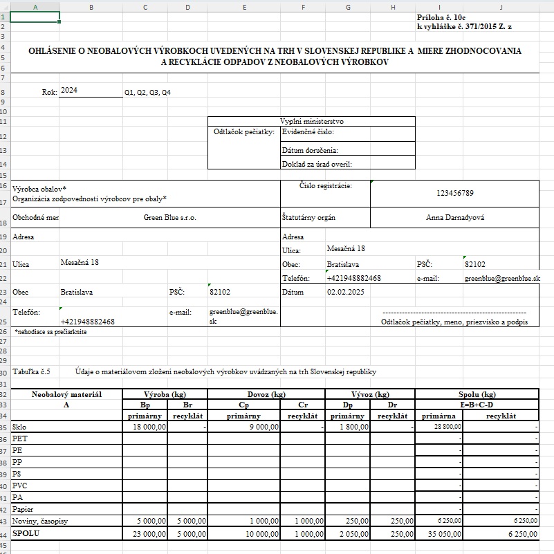
Task: Select row 8 header
Action: (4, 91)
